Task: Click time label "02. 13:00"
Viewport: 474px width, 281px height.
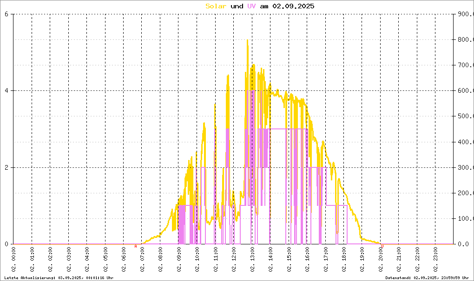Action: [252, 260]
